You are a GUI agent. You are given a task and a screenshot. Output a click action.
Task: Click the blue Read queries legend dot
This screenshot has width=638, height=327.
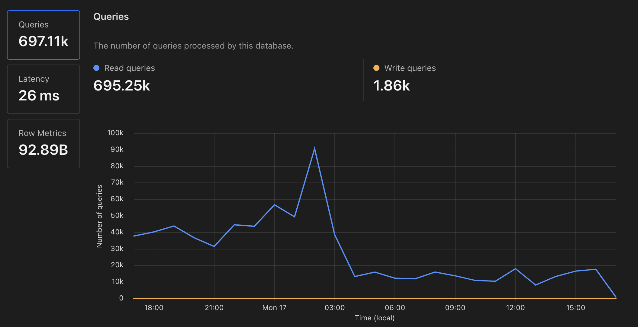coord(96,68)
